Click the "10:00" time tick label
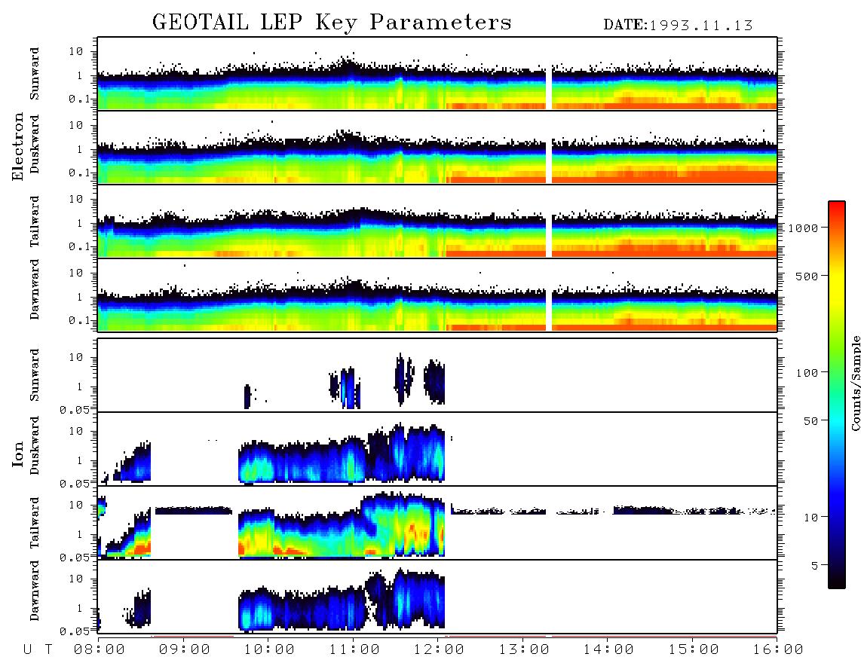The image size is (861, 663). click(x=269, y=650)
